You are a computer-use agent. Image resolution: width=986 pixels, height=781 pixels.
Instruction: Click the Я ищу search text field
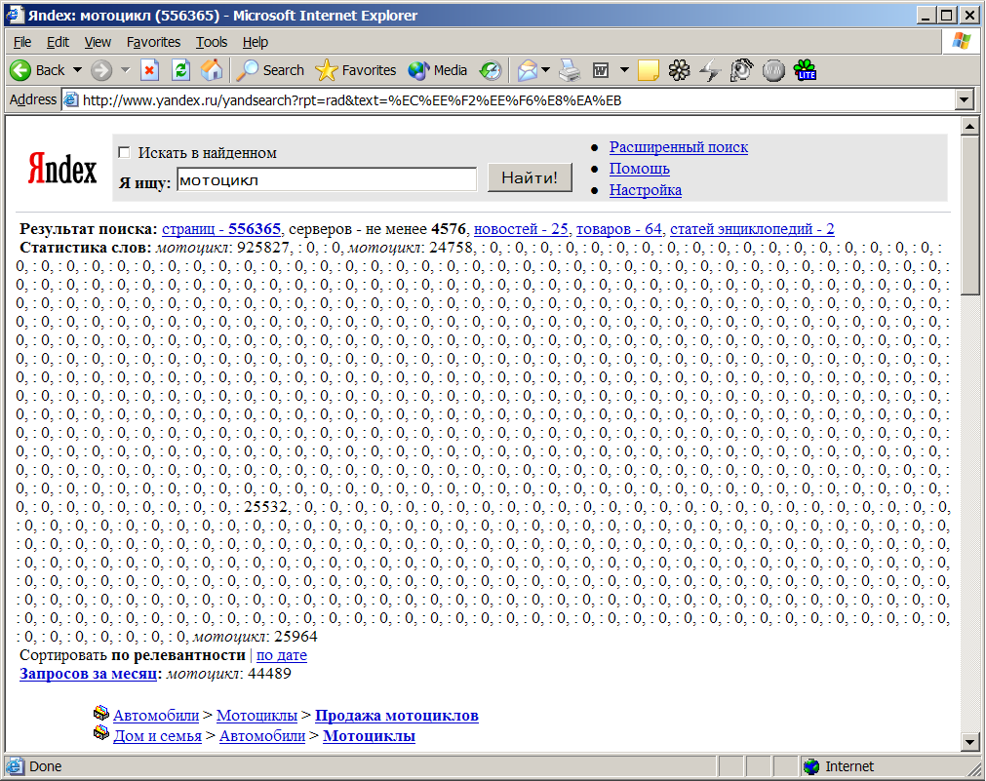327,179
